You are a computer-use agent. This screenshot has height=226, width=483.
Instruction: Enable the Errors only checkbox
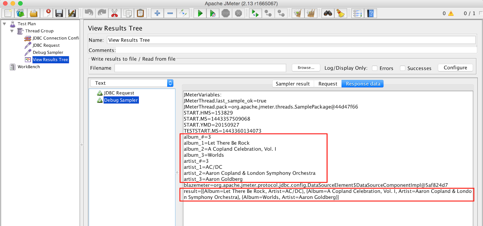pyautogui.click(x=375, y=68)
